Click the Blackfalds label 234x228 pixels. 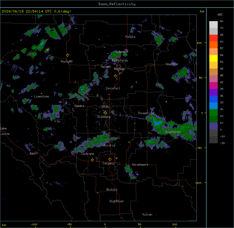tap(120, 60)
